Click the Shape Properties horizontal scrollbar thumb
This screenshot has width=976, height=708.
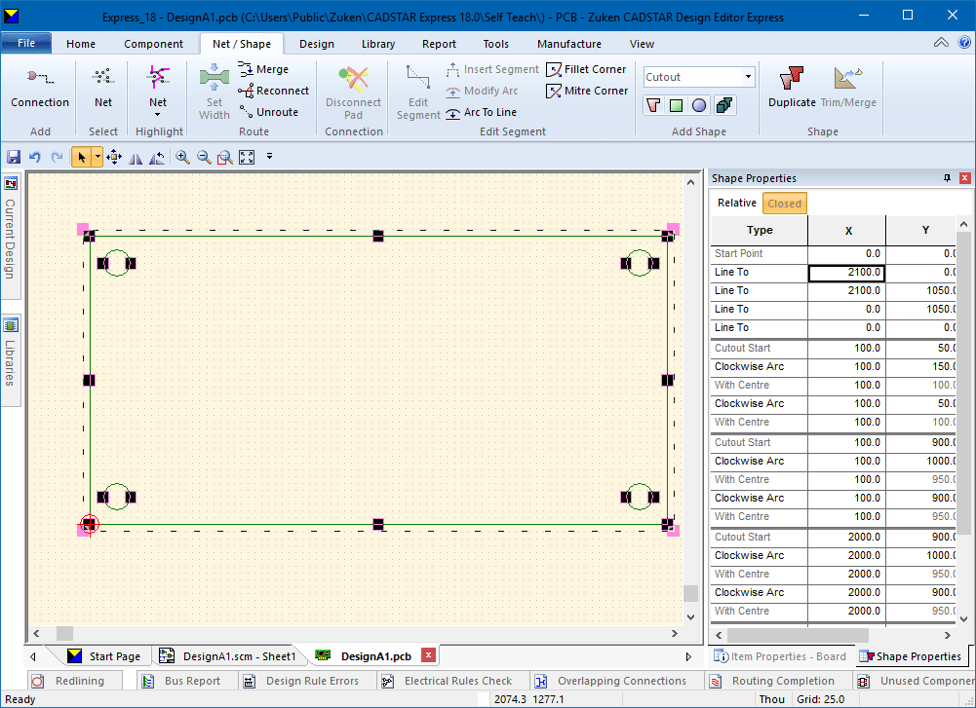[x=798, y=635]
